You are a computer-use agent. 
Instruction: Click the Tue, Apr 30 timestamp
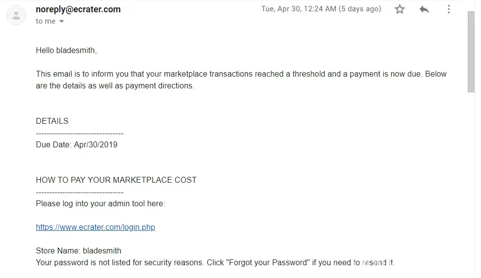point(321,9)
